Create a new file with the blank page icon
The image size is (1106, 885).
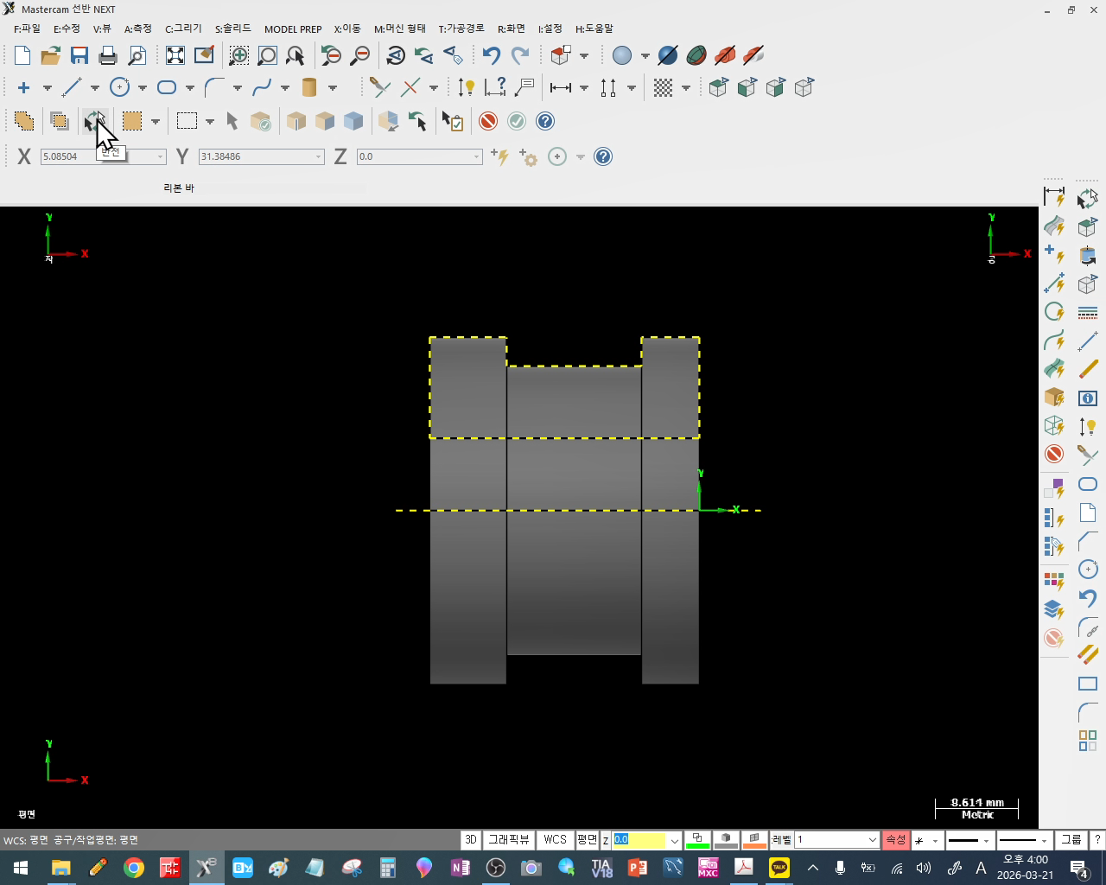coord(22,55)
